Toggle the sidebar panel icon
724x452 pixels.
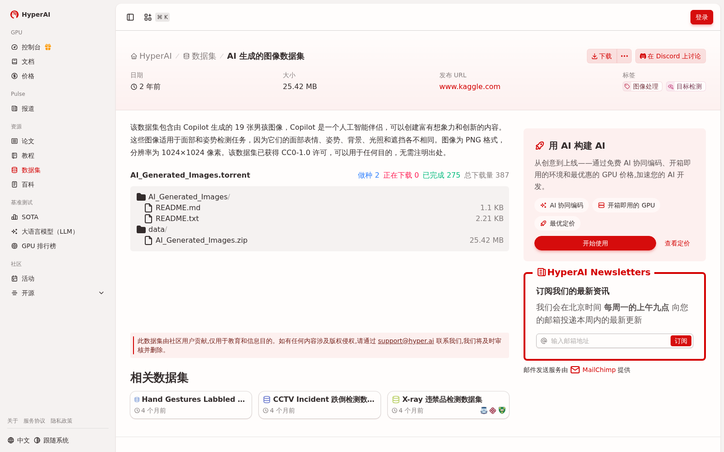tap(130, 17)
